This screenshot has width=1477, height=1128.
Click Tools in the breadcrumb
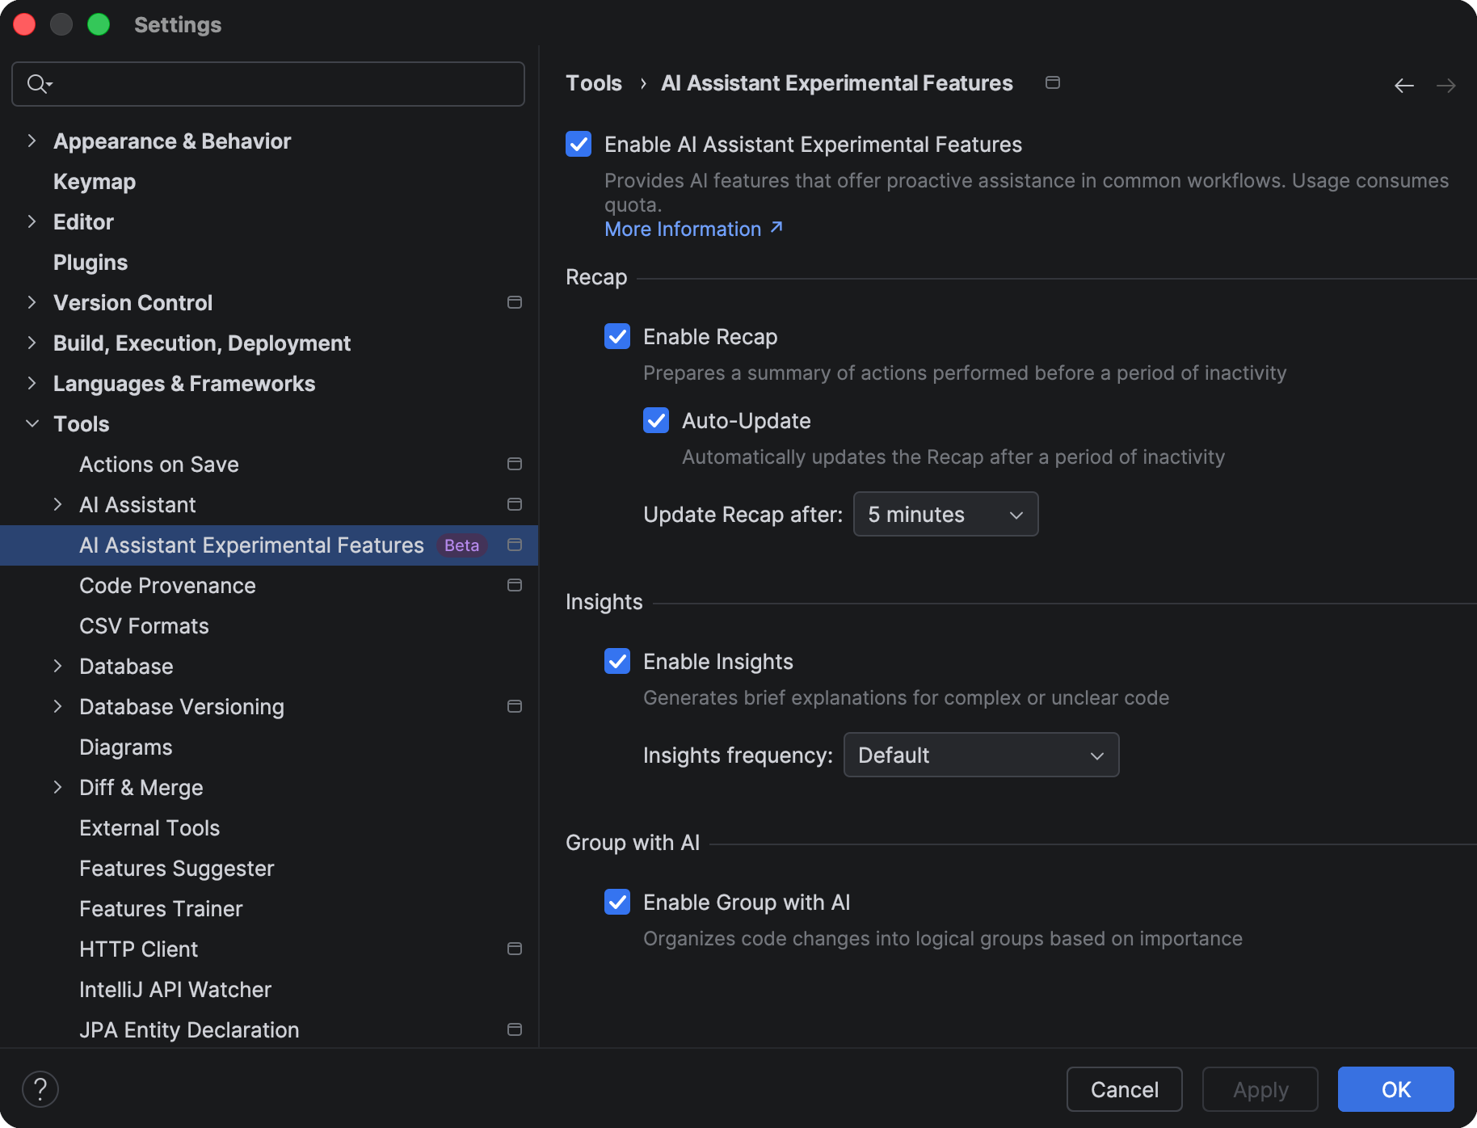[594, 83]
